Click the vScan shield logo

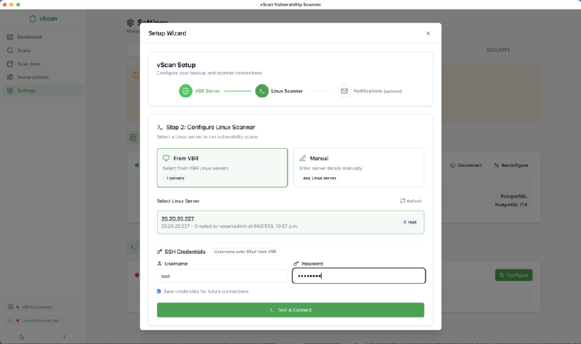(33, 19)
